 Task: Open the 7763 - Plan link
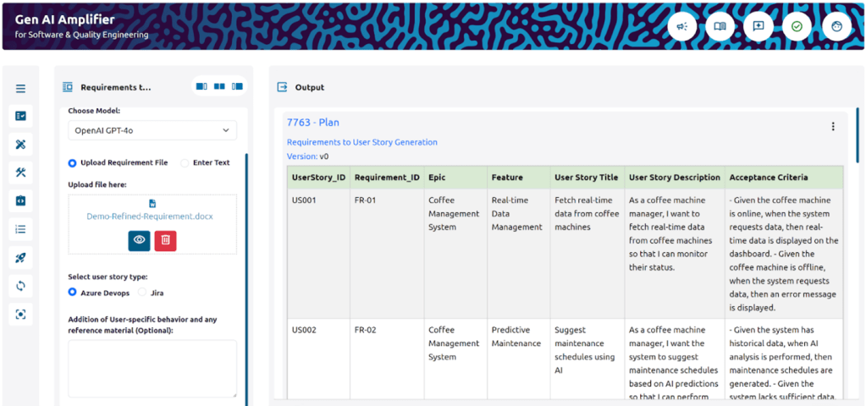(x=313, y=123)
